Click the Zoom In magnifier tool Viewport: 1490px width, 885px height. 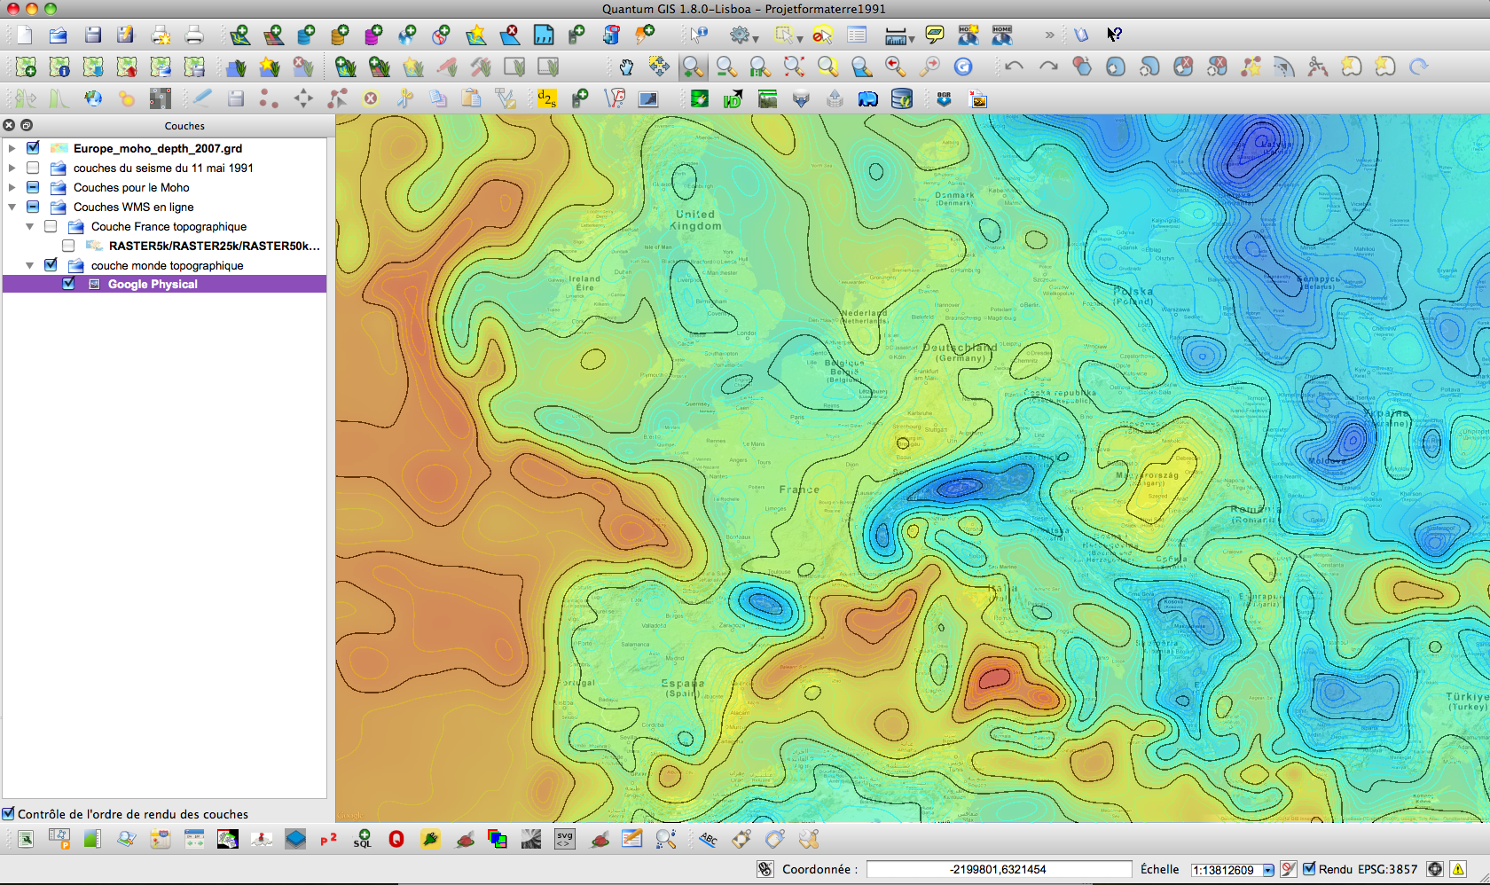tap(693, 67)
